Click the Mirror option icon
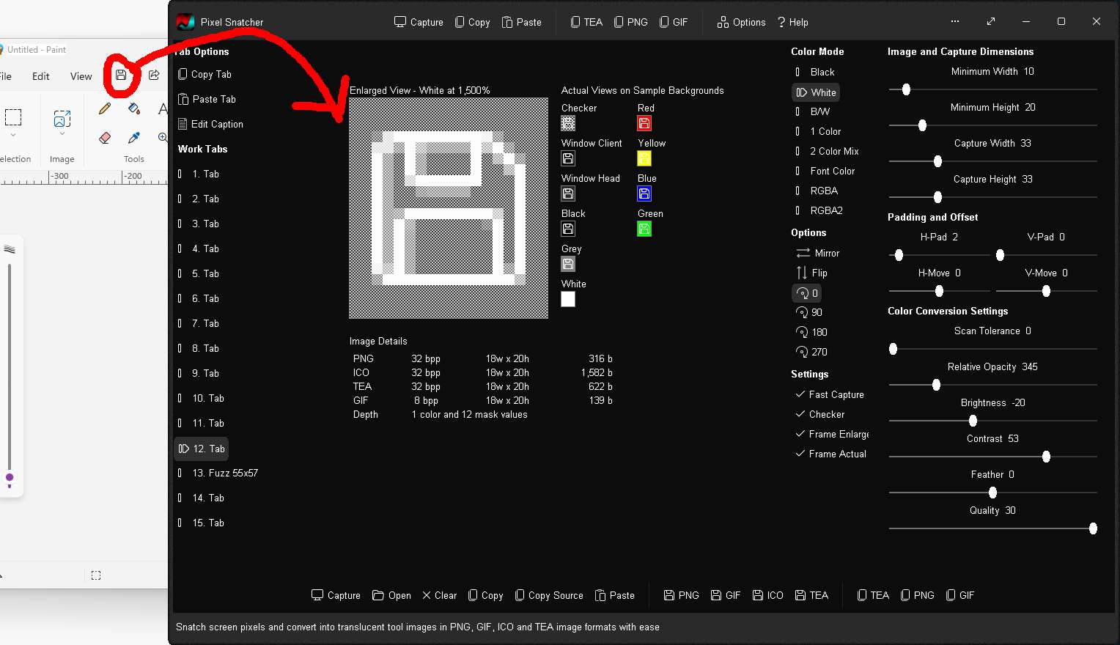1120x645 pixels. [803, 253]
